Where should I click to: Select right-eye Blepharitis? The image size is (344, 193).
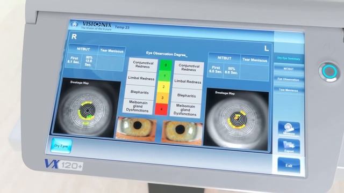(x=140, y=92)
